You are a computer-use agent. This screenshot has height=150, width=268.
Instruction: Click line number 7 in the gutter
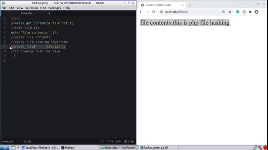(x=5, y=47)
